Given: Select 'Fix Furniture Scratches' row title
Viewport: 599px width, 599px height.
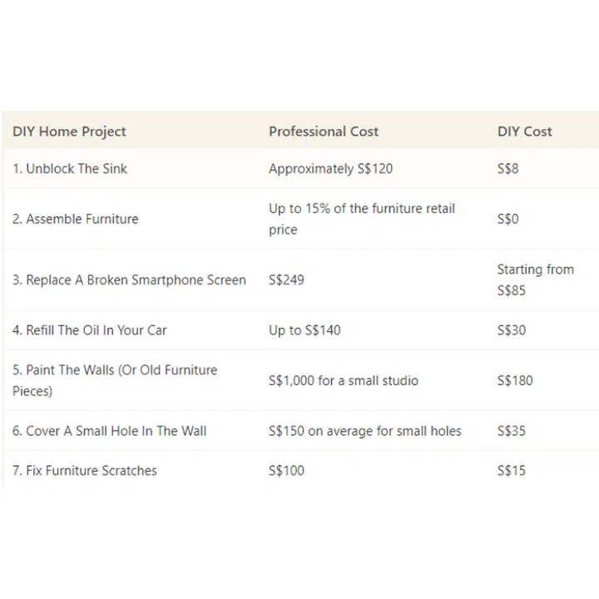Looking at the screenshot, I should point(84,471).
